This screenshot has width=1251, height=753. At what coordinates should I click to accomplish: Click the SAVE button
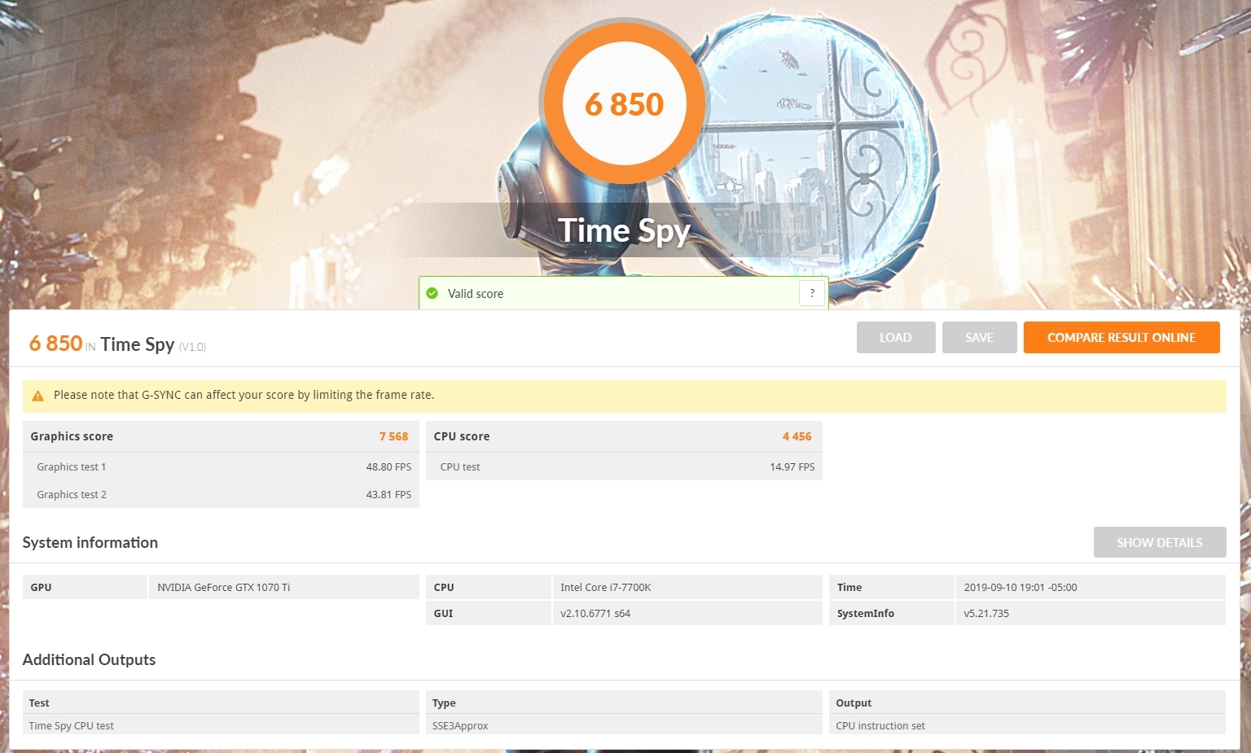(x=979, y=337)
